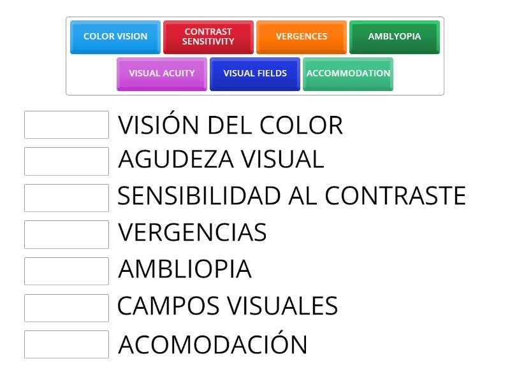Select the COLOR VISION tile
510x382 pixels.
click(x=115, y=37)
